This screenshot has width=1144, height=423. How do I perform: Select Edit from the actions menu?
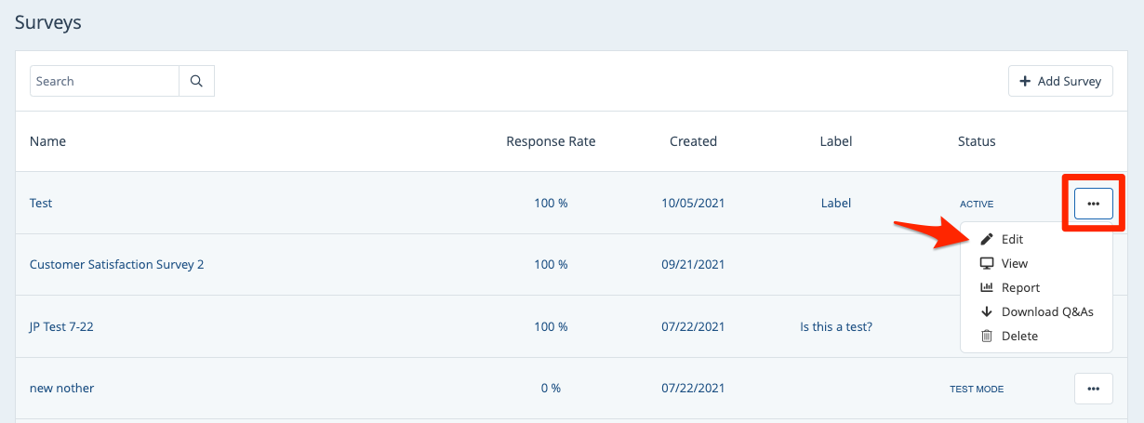click(1012, 239)
